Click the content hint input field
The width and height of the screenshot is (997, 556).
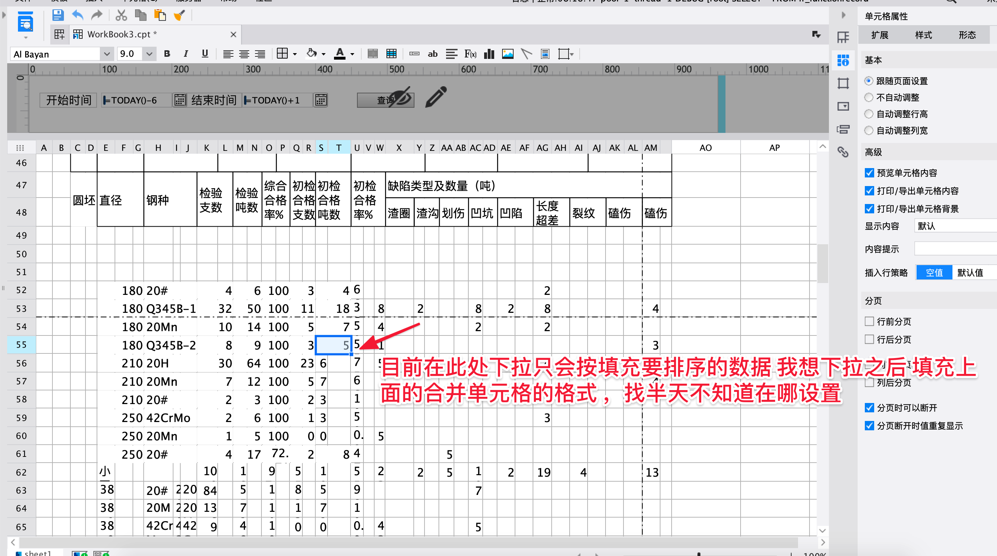955,249
